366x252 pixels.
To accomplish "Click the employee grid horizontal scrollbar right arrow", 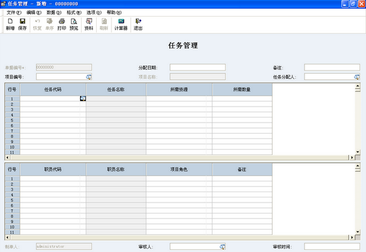I will (x=351, y=237).
